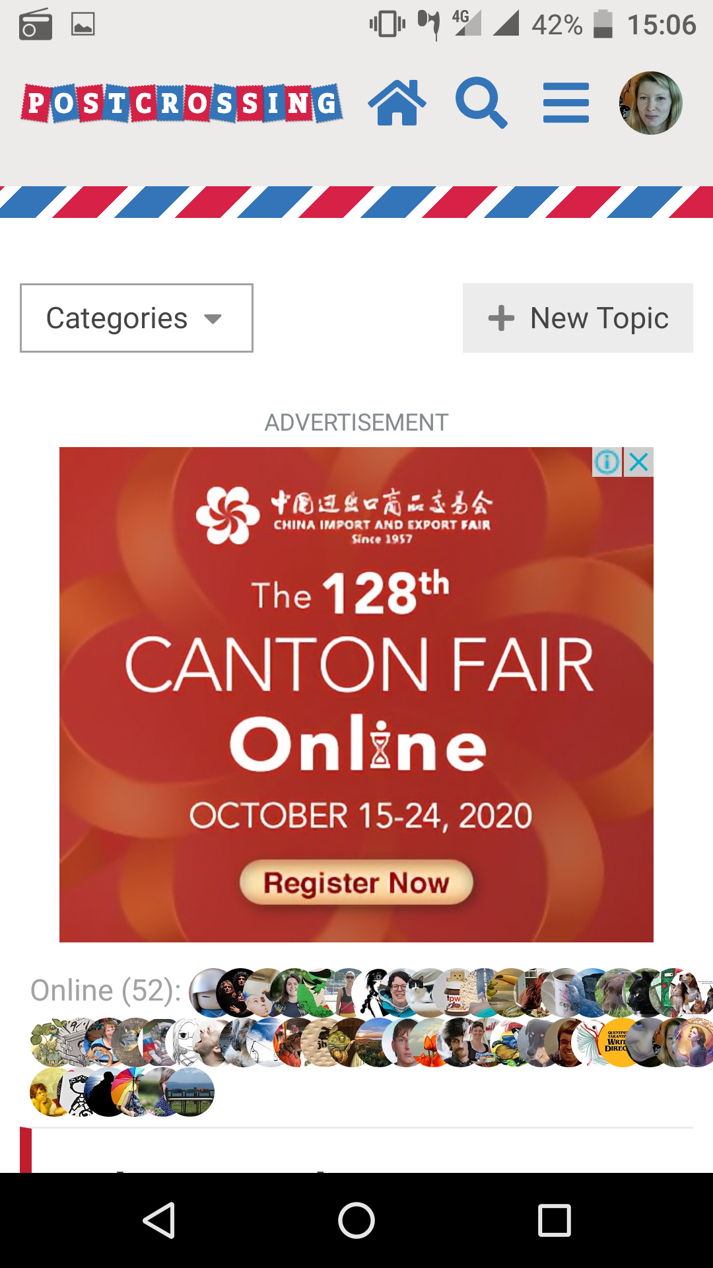Open the Postcrossing home icon
713x1268 pixels.
click(x=397, y=103)
